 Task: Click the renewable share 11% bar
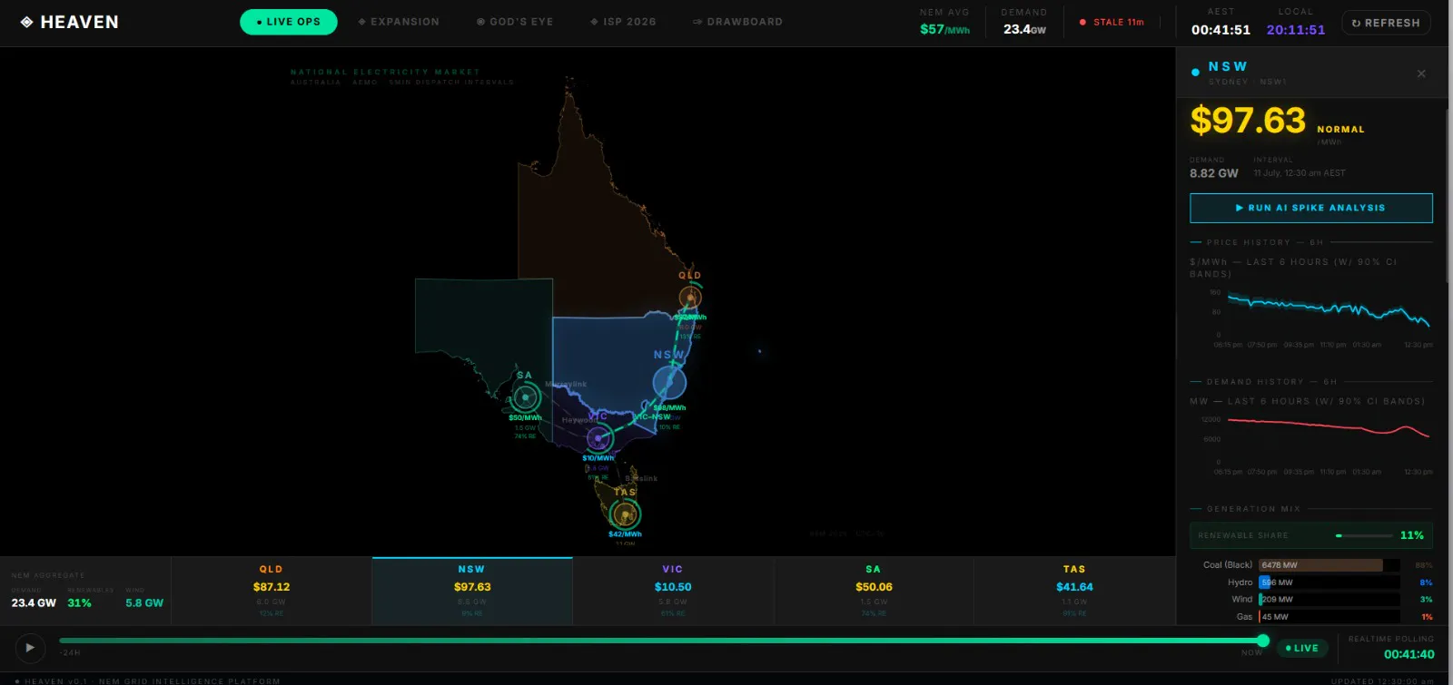click(1310, 535)
